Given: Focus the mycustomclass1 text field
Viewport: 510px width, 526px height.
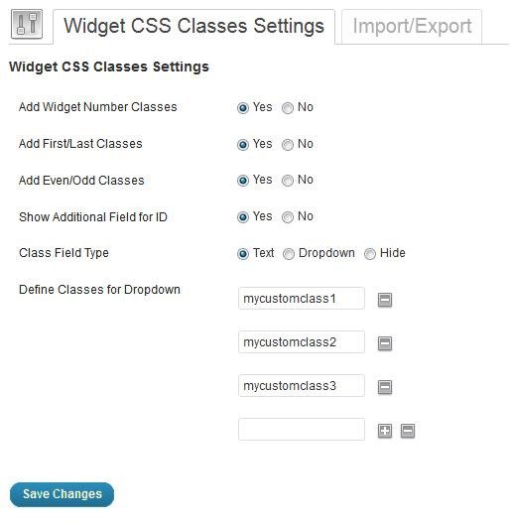Looking at the screenshot, I should 301,298.
